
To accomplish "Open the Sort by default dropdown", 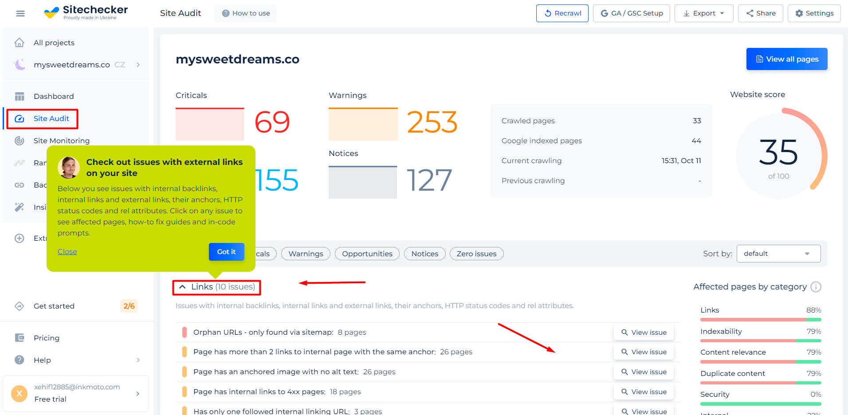I will pyautogui.click(x=779, y=254).
